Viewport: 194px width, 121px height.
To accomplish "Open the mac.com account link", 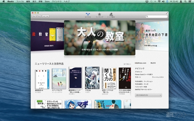I will (x=140, y=63).
